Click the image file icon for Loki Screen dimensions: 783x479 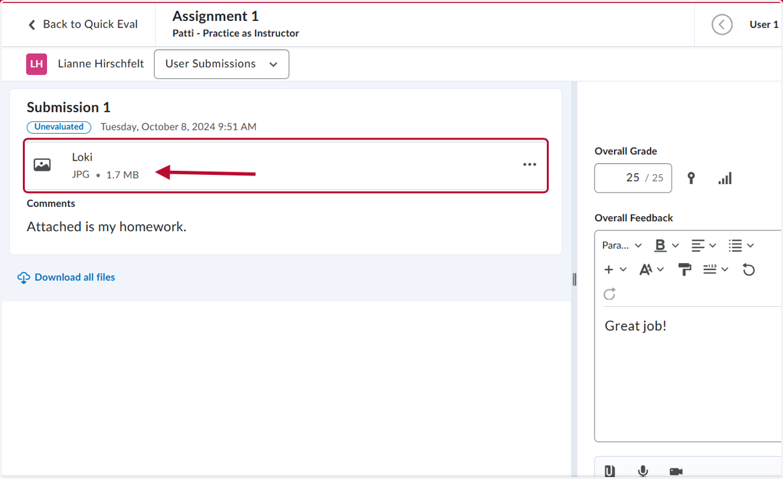pyautogui.click(x=42, y=165)
